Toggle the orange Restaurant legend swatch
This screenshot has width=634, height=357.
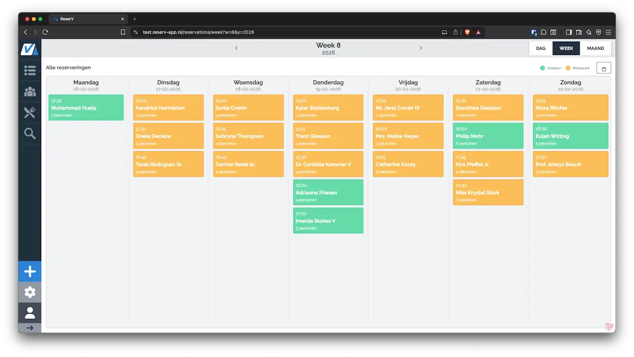coord(568,68)
